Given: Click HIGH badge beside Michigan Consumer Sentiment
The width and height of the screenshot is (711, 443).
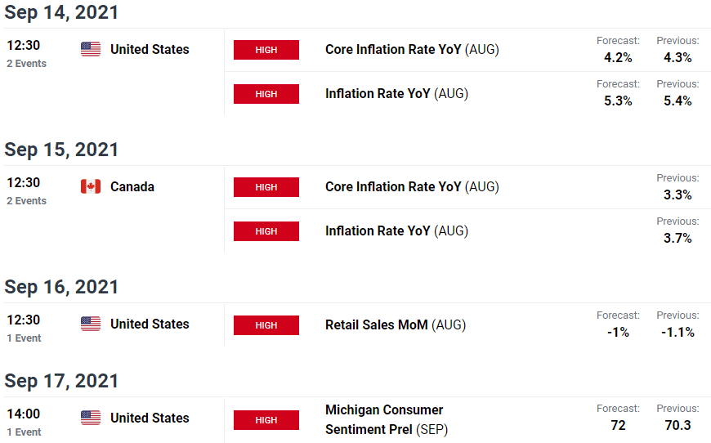Looking at the screenshot, I should pyautogui.click(x=266, y=420).
